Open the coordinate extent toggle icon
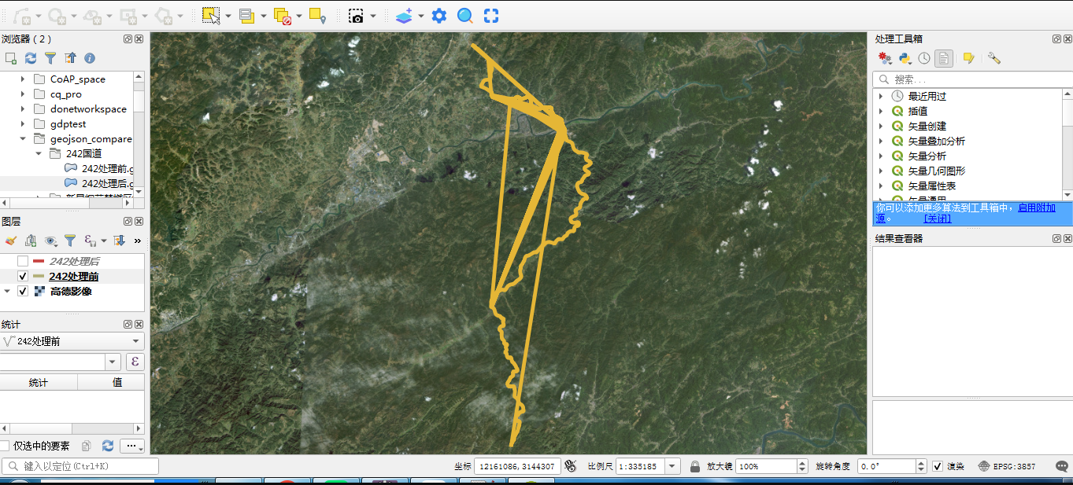The image size is (1073, 485). click(571, 466)
